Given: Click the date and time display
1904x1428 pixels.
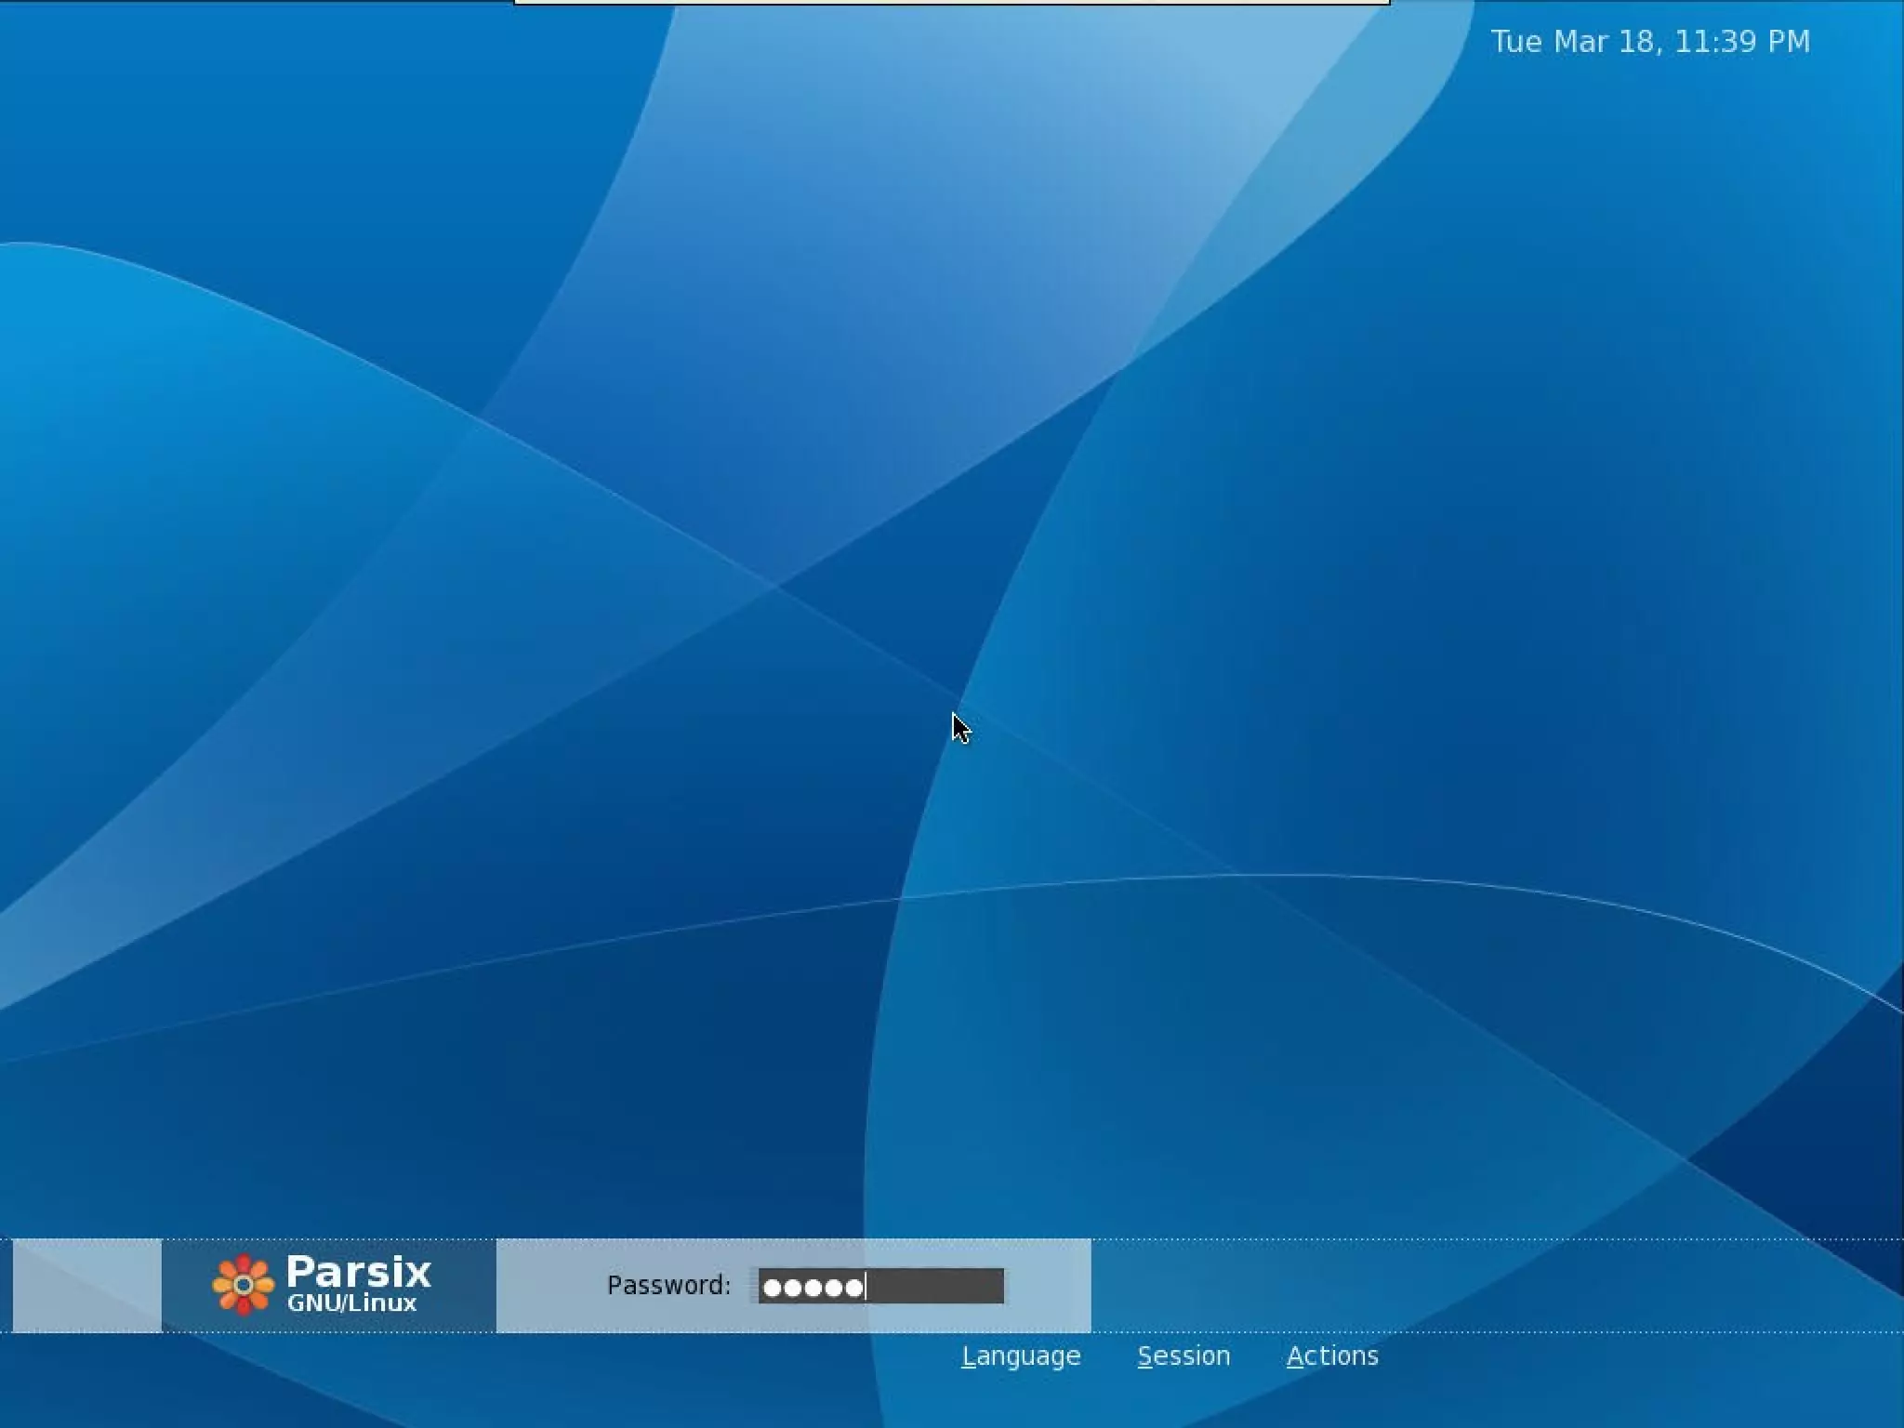Looking at the screenshot, I should coord(1650,42).
